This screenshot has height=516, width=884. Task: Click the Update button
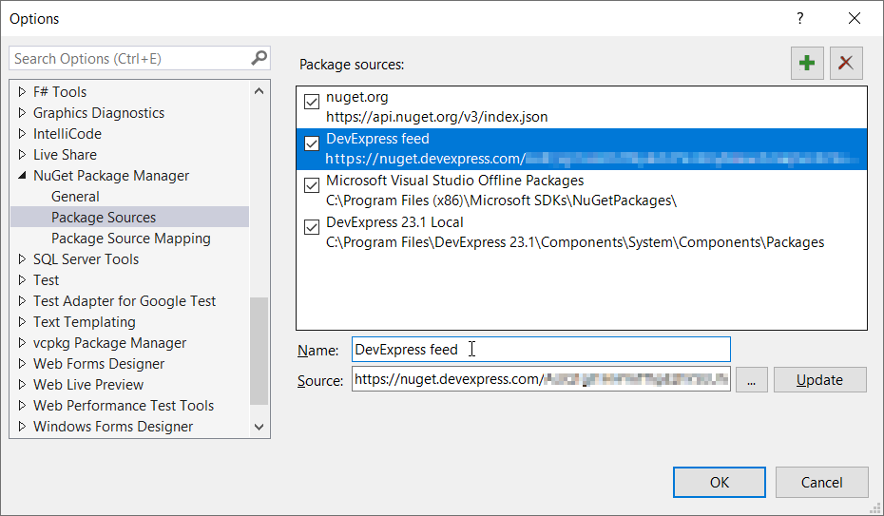pyautogui.click(x=819, y=380)
